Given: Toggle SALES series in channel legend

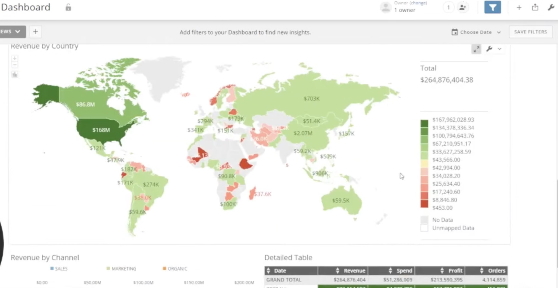Looking at the screenshot, I should tap(59, 269).
